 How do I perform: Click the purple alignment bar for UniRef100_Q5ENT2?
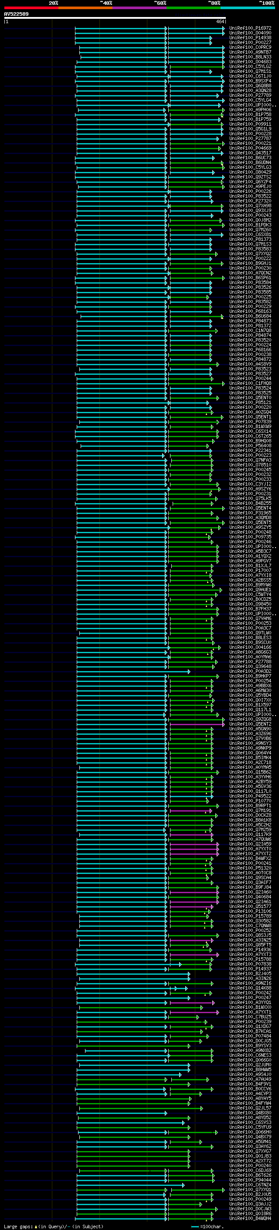click(197, 724)
